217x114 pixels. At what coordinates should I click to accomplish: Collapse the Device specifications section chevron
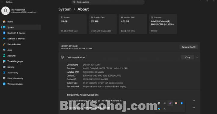click(197, 57)
